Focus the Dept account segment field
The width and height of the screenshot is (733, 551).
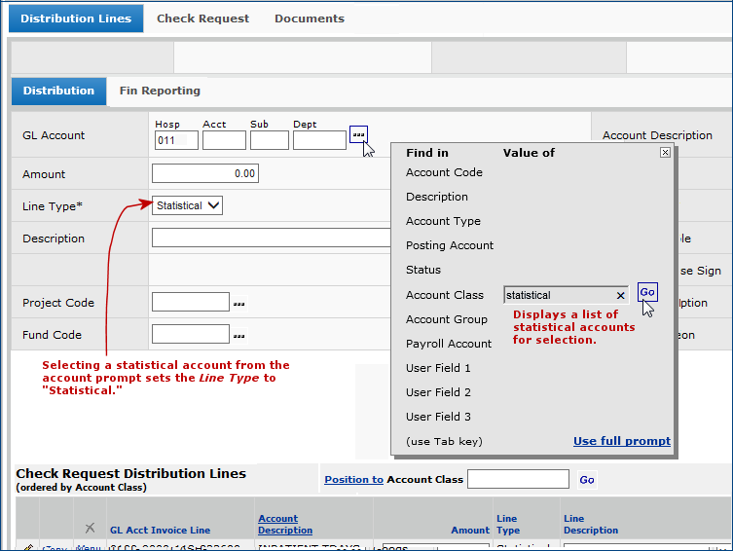tap(318, 140)
